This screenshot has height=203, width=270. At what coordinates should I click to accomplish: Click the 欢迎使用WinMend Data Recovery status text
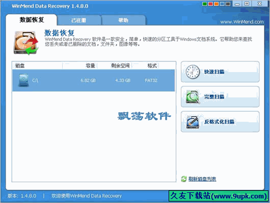[87, 196]
